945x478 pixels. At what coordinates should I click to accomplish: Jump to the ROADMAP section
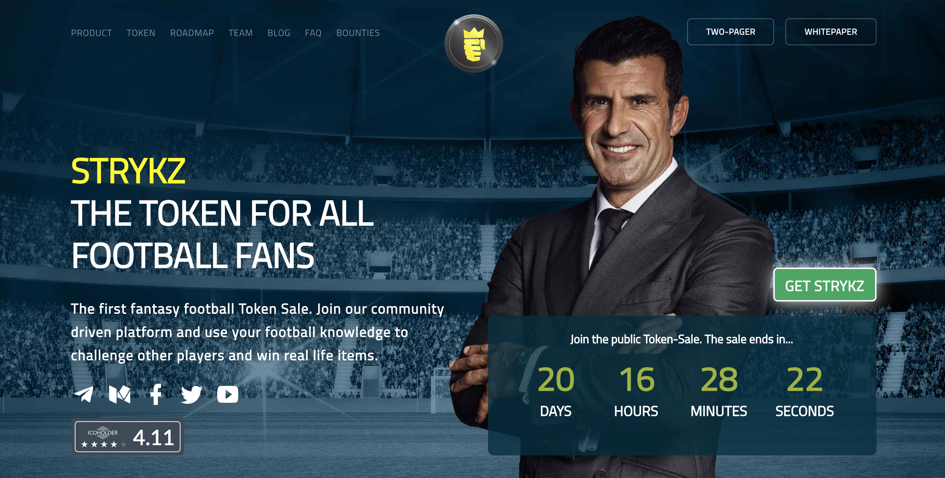192,33
